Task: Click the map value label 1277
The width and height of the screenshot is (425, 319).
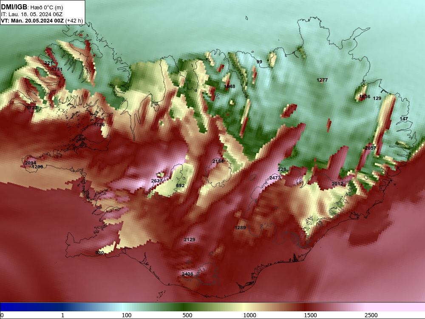Action: tap(322, 80)
